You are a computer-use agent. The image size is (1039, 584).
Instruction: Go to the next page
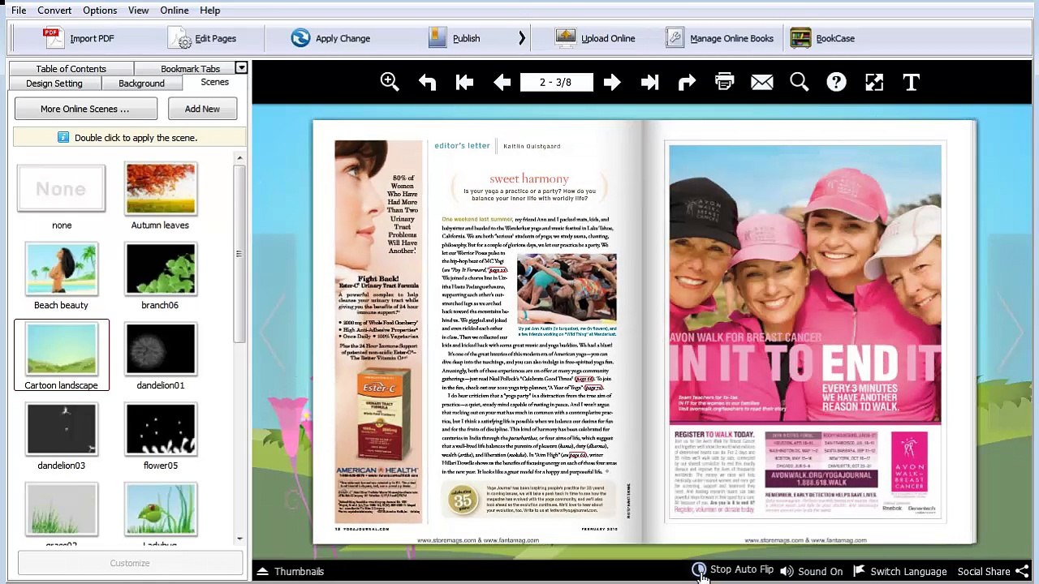pyautogui.click(x=612, y=82)
